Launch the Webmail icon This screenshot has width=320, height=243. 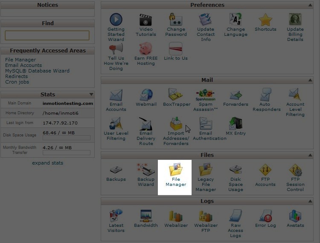146,95
